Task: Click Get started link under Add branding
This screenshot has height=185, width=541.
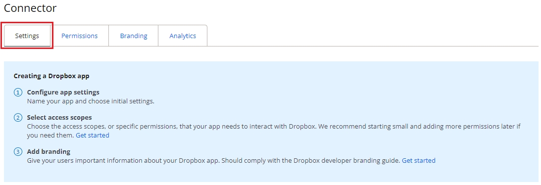Action: (419, 161)
